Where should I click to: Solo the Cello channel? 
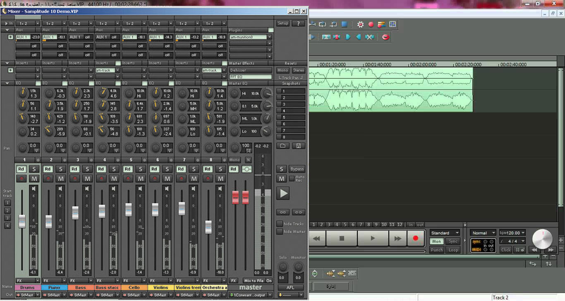click(141, 169)
